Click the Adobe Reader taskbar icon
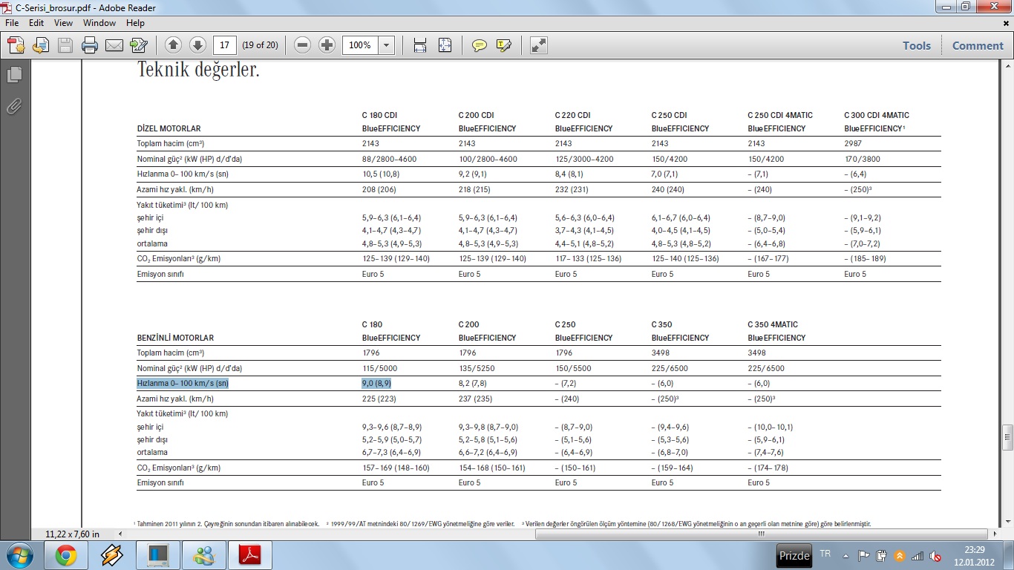The height and width of the screenshot is (570, 1014). pos(249,554)
